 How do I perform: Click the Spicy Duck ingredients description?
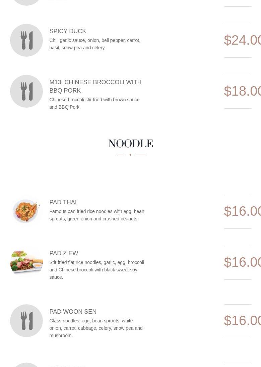[x=95, y=44]
